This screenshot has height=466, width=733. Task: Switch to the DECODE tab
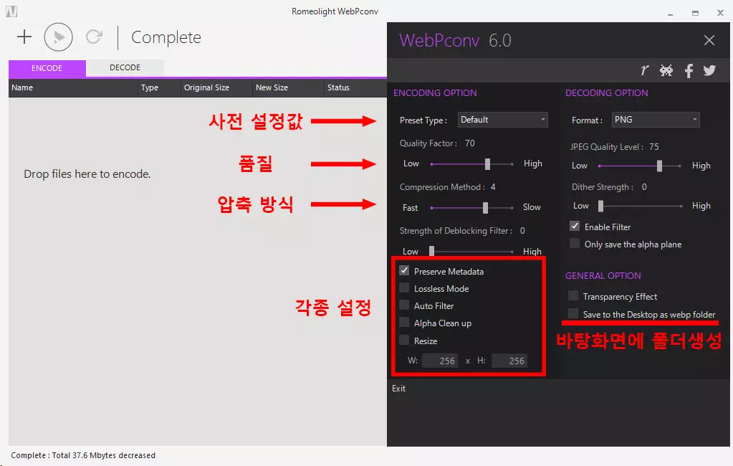[x=125, y=68]
